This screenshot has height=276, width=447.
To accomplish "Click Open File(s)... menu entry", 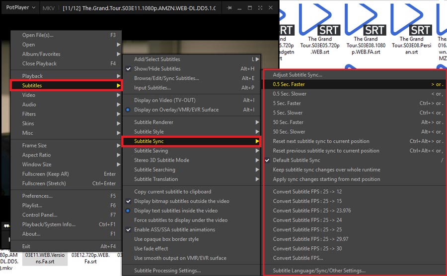I will (x=66, y=35).
